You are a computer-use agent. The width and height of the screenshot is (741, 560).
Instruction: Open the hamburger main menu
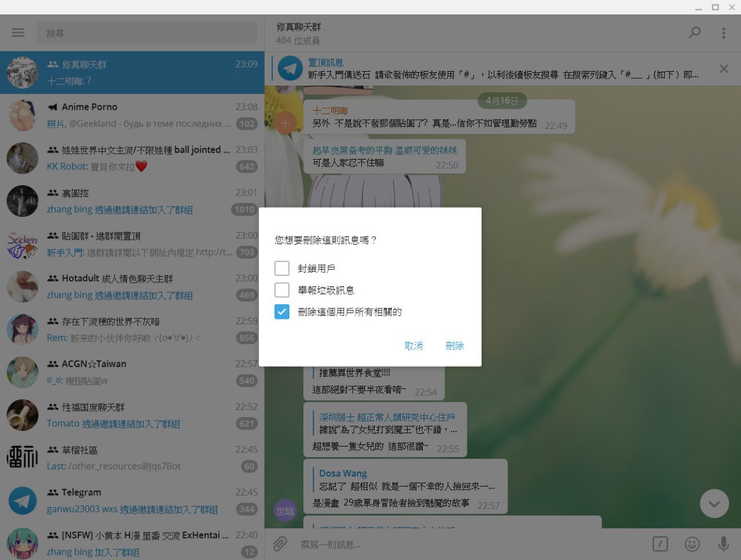pyautogui.click(x=18, y=33)
